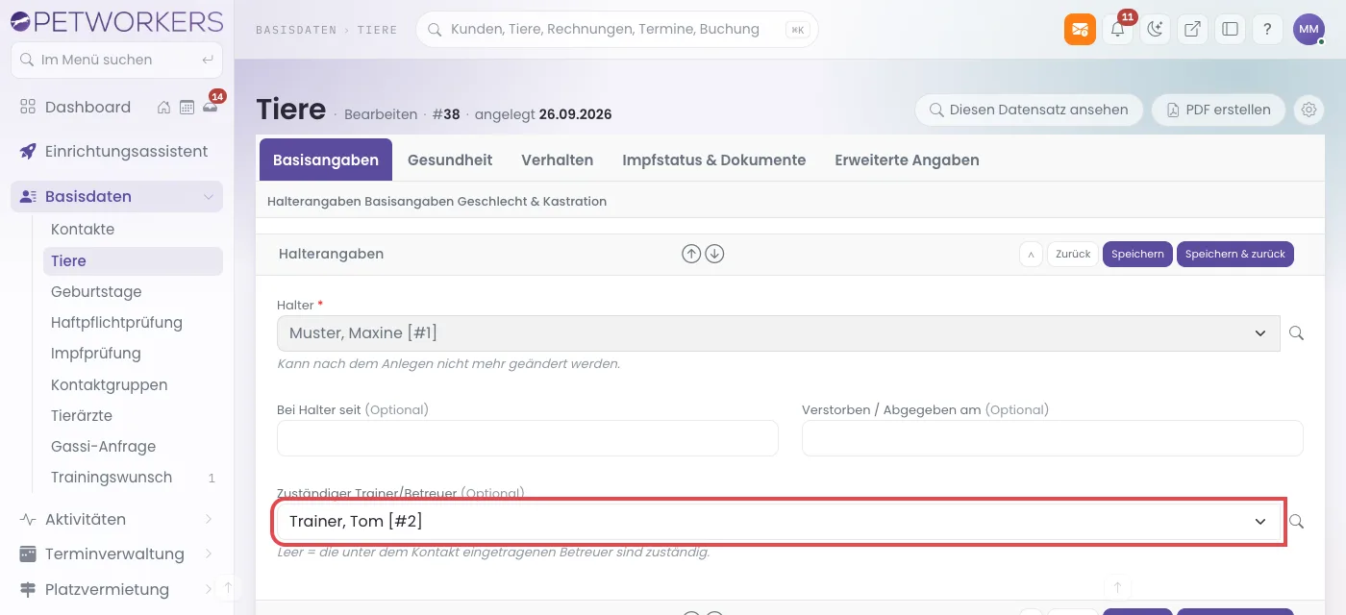Click the TIERE breadcrumb

point(378,30)
